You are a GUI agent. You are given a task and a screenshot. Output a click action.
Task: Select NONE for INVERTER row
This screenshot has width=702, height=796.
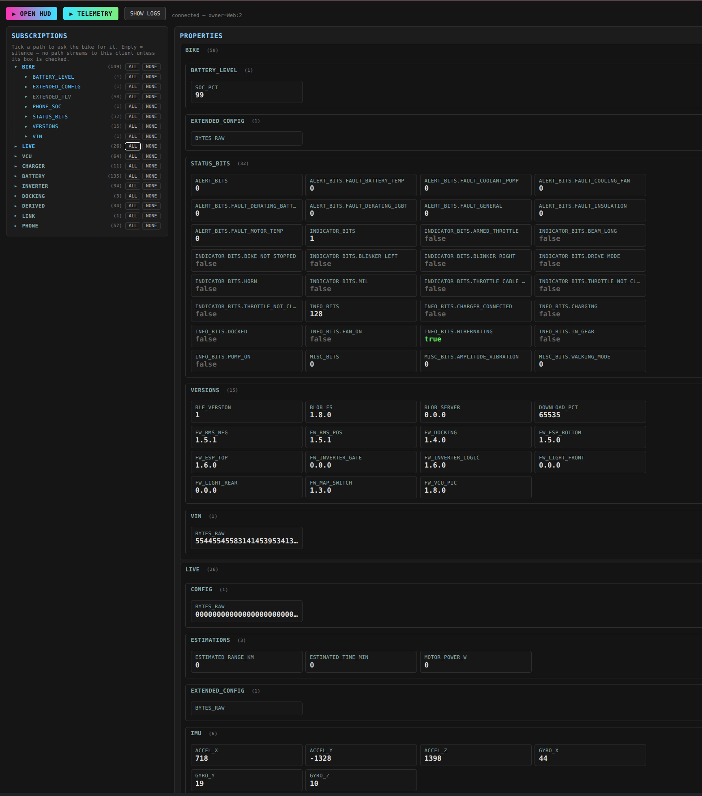(151, 186)
